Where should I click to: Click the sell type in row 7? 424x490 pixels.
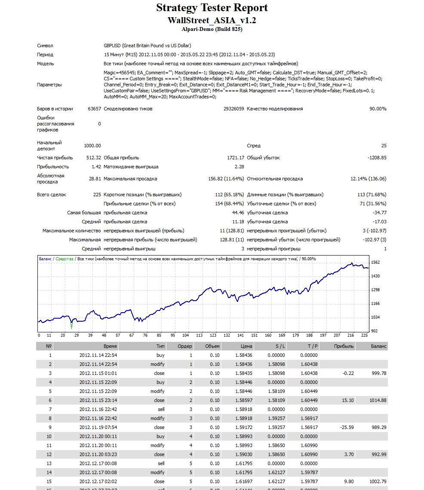pyautogui.click(x=161, y=409)
